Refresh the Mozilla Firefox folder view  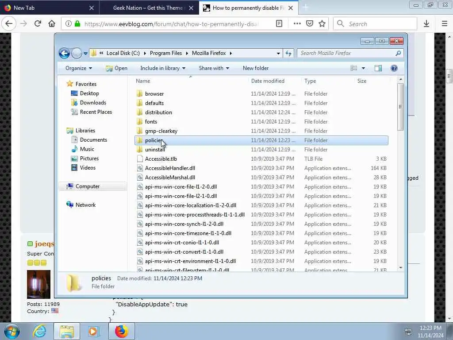[x=288, y=53]
